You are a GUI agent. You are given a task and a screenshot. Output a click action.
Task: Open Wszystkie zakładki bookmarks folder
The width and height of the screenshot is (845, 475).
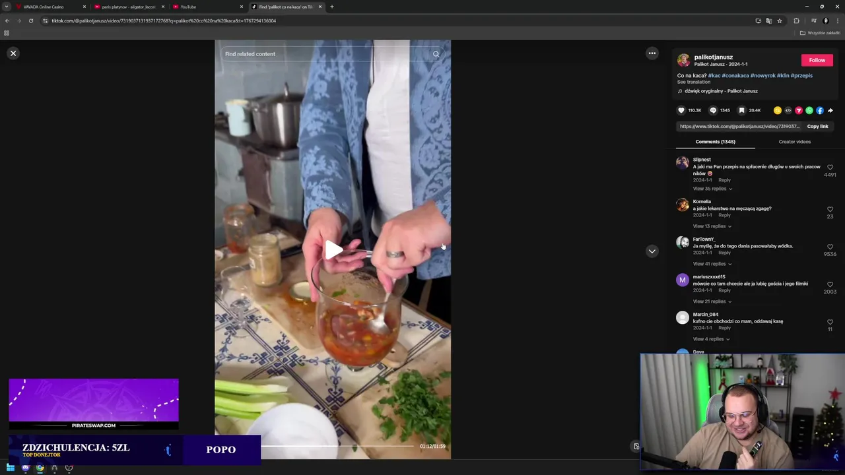[x=820, y=33]
